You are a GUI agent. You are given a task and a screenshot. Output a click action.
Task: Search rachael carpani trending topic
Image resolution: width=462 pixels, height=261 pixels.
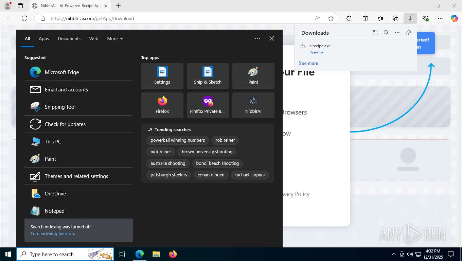(x=250, y=175)
